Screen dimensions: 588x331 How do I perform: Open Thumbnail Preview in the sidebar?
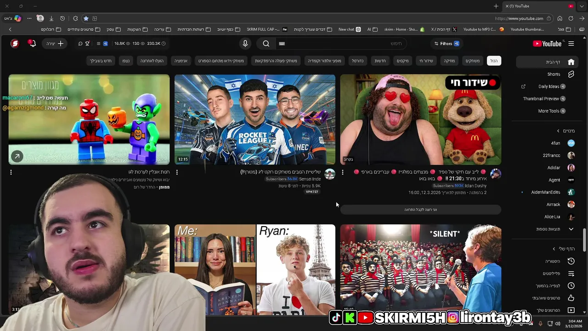(x=547, y=98)
